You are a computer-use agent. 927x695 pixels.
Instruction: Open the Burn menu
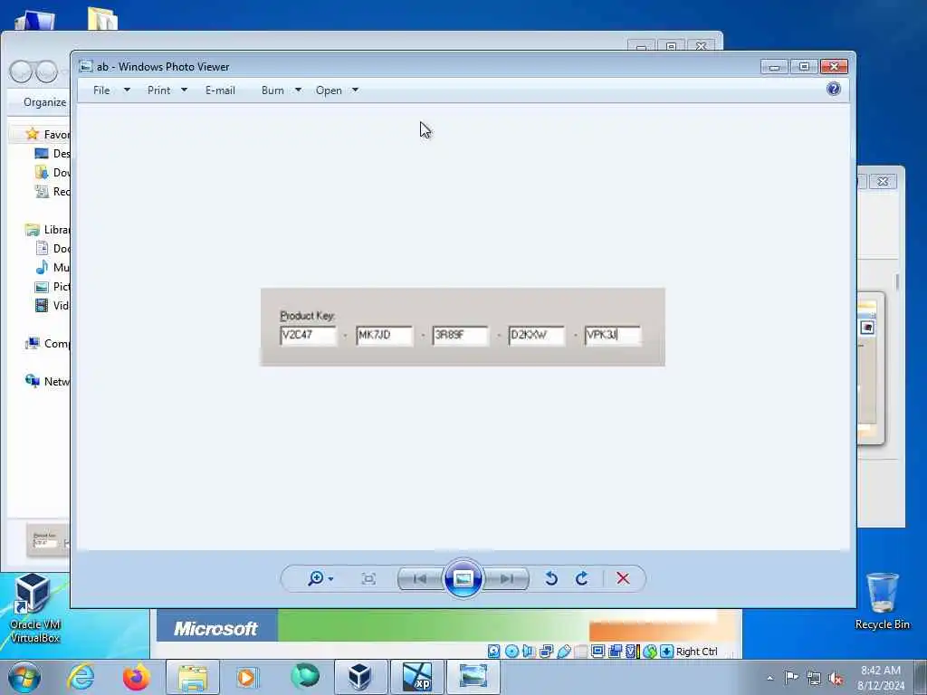click(x=272, y=90)
